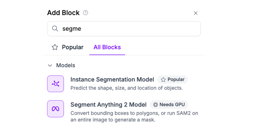Screen dimensions: 278x138
Task: Select the All Blocks tab
Action: tap(107, 47)
